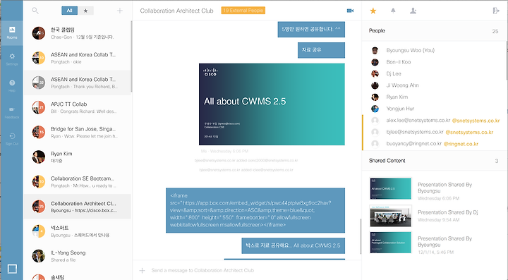Click the People section header
The image size is (508, 280).
click(x=434, y=31)
